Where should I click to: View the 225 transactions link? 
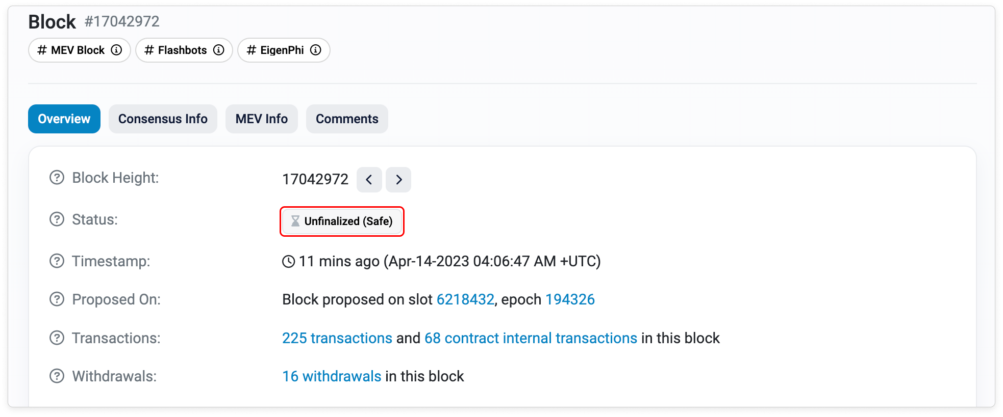click(337, 338)
